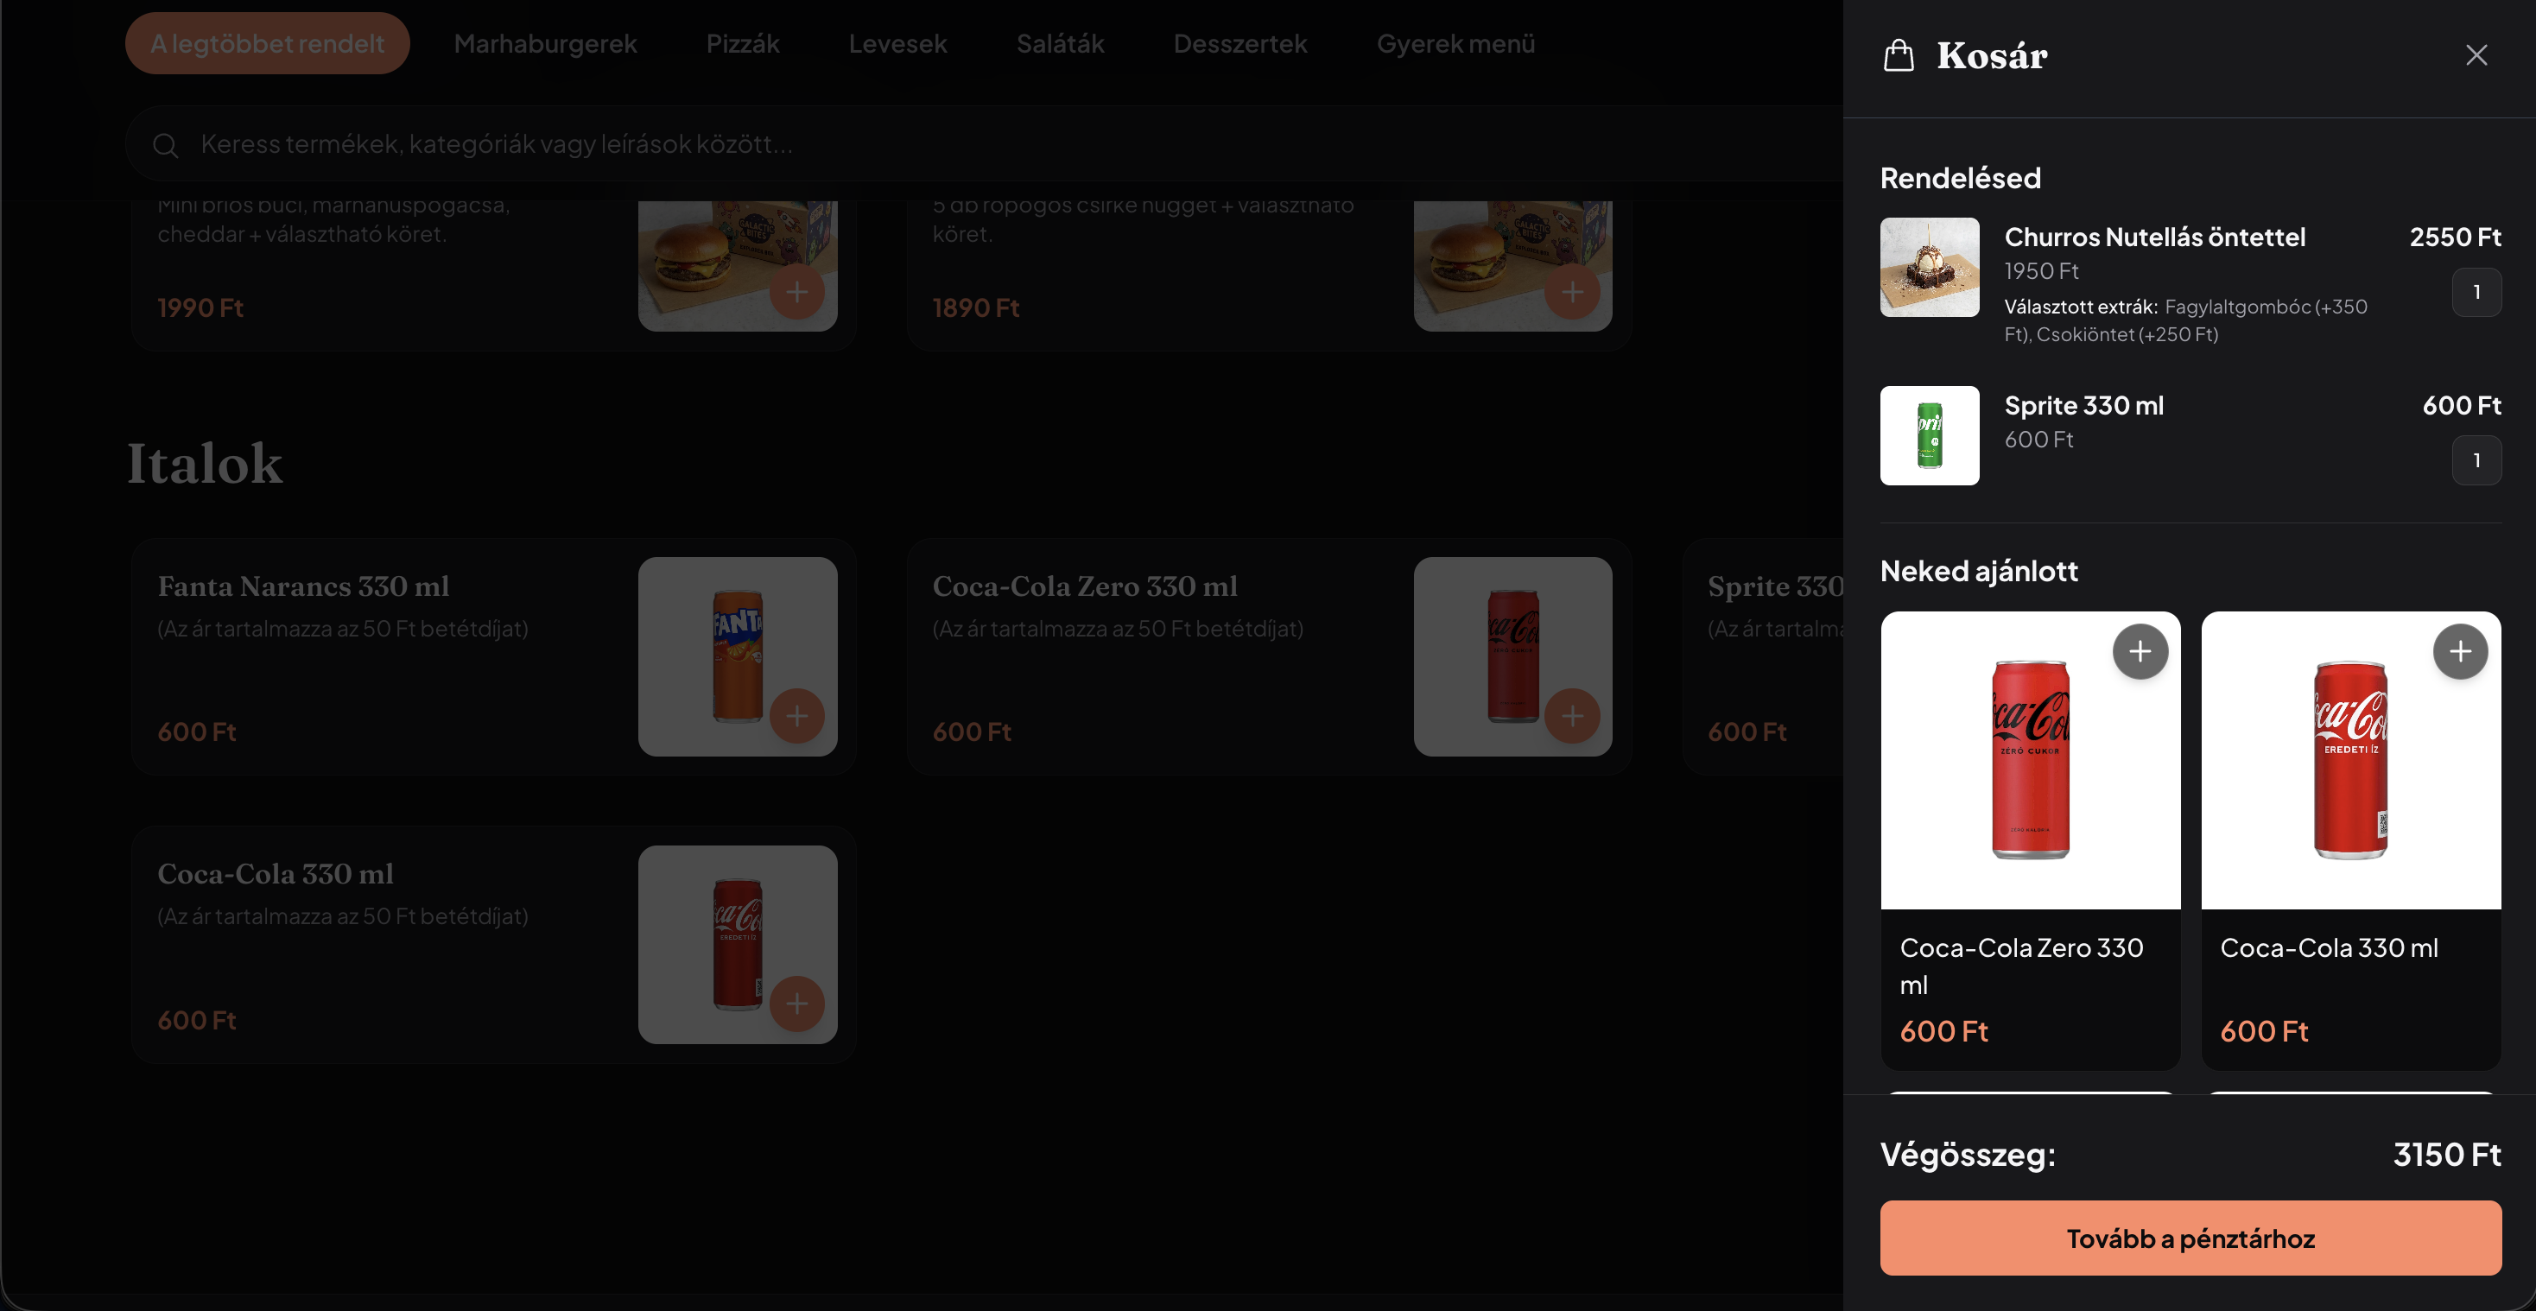The width and height of the screenshot is (2536, 1311).
Task: Add Fanta Narancs 330 ml with plus icon
Action: pyautogui.click(x=796, y=716)
